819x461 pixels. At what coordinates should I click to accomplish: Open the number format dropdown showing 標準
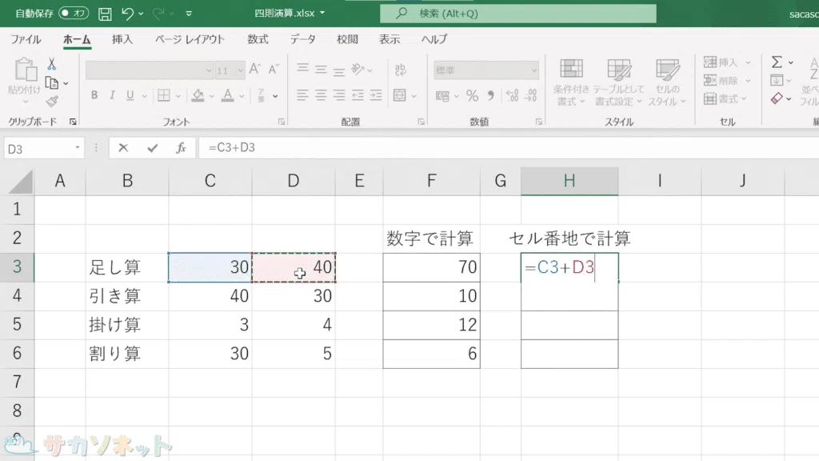533,70
